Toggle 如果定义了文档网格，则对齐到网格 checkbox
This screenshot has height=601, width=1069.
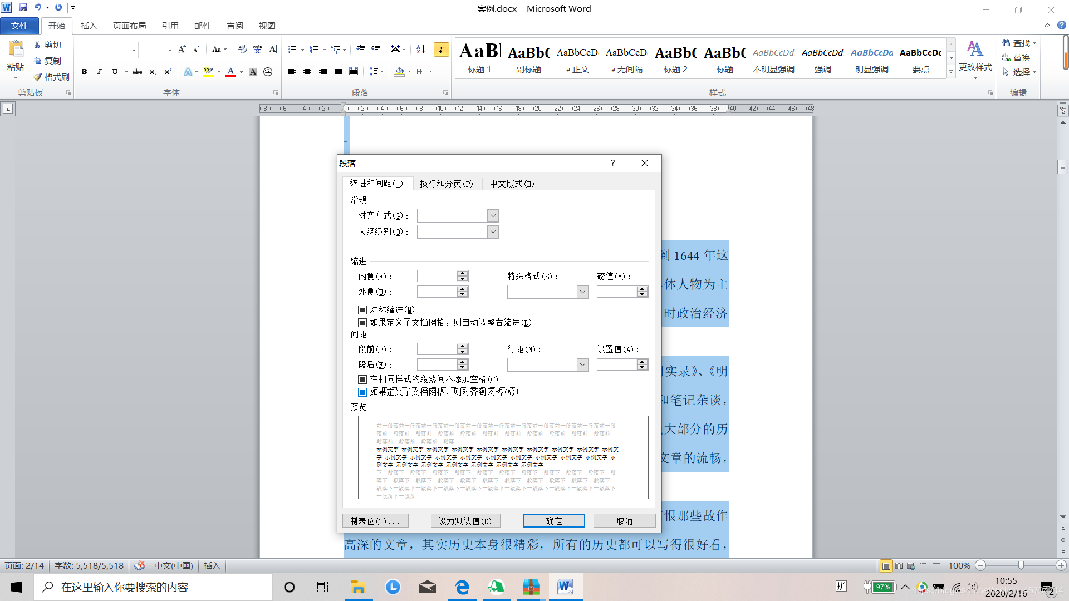pos(362,392)
